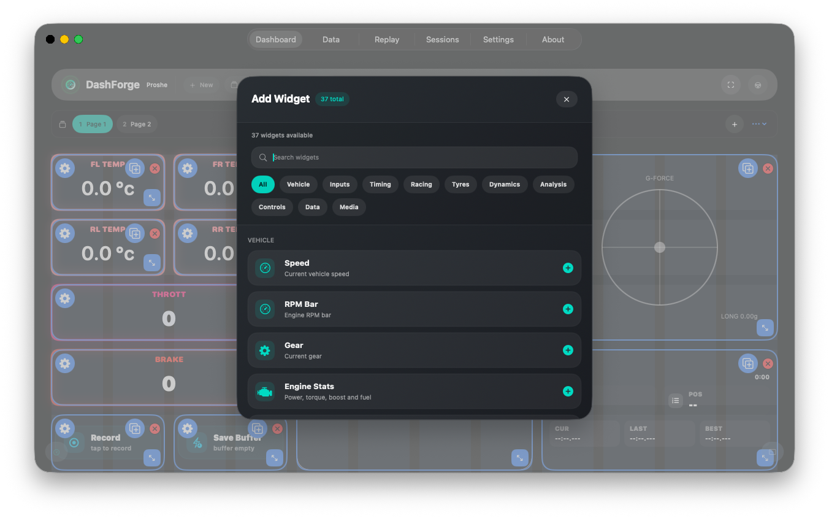829x518 pixels.
Task: Filter widgets by Data category
Action: [x=313, y=207]
